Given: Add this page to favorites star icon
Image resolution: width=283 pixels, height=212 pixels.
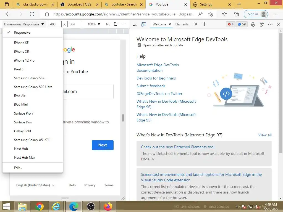Looking at the screenshot, I should pyautogui.click(x=210, y=14).
